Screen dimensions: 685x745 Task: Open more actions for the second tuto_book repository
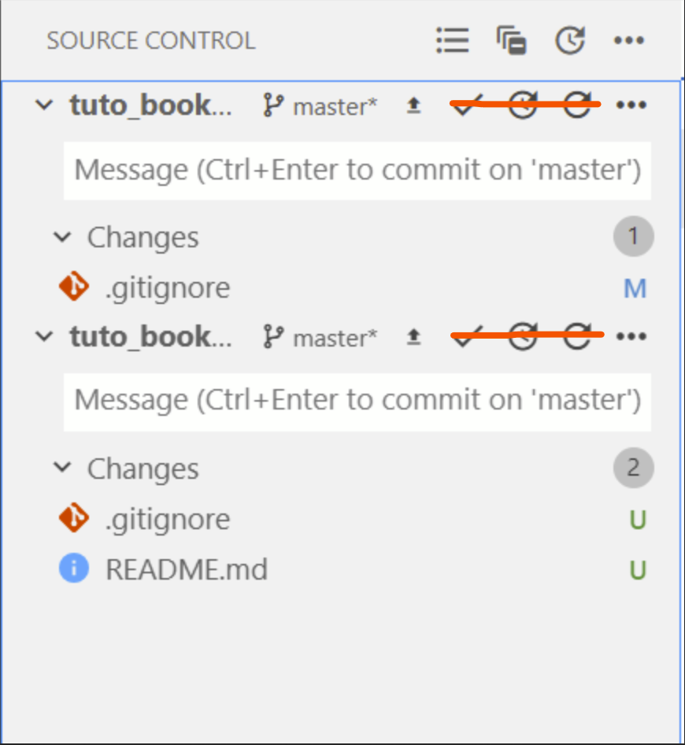point(631,336)
